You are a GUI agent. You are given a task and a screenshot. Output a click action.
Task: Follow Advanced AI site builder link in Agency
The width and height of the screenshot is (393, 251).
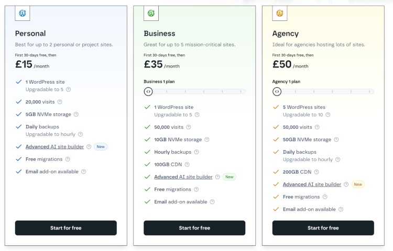[312, 185]
